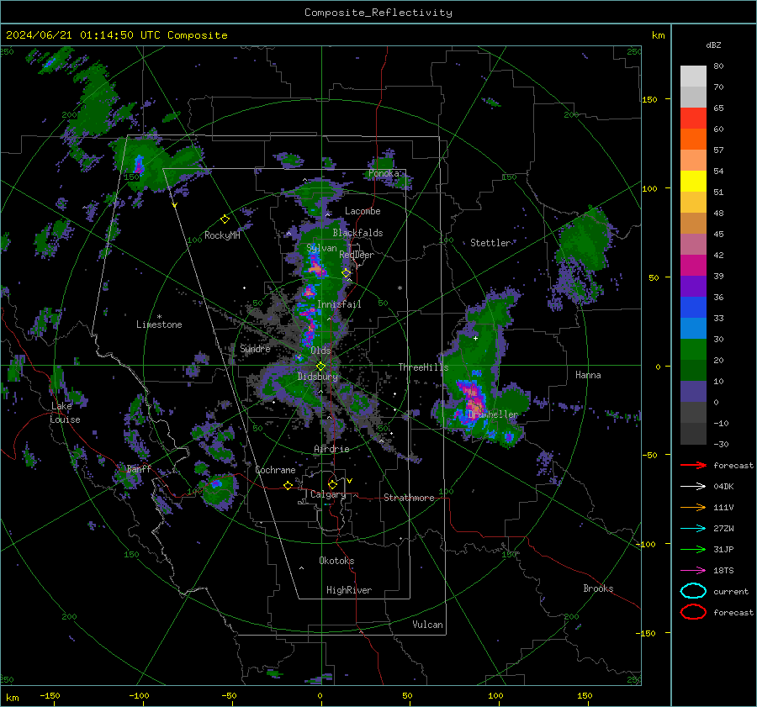Click the RedDeer city label
The width and height of the screenshot is (757, 707).
coord(357,255)
